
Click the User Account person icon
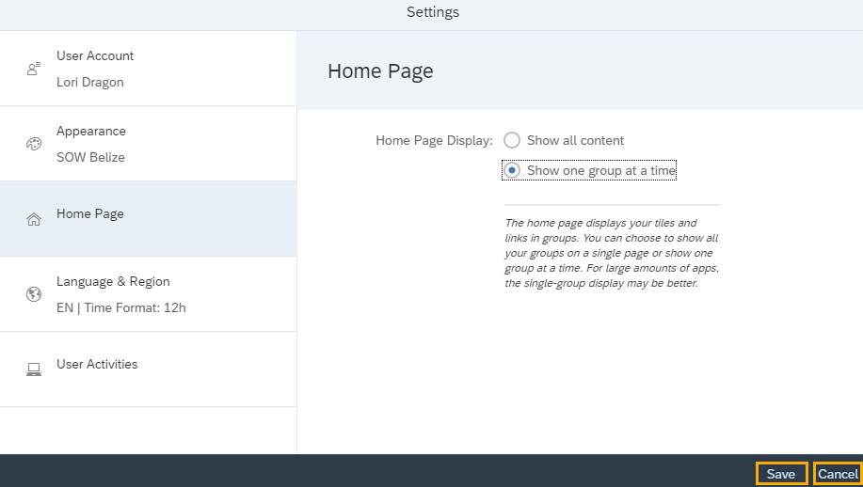[34, 69]
